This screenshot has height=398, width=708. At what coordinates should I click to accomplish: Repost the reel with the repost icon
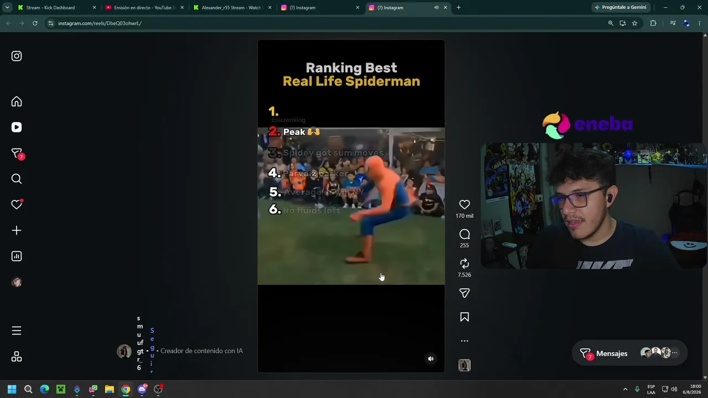point(465,264)
